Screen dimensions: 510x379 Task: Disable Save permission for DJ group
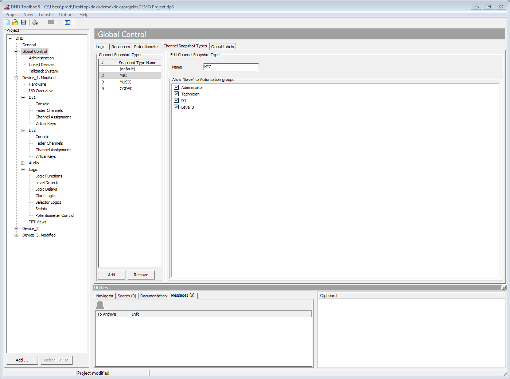[x=176, y=100]
